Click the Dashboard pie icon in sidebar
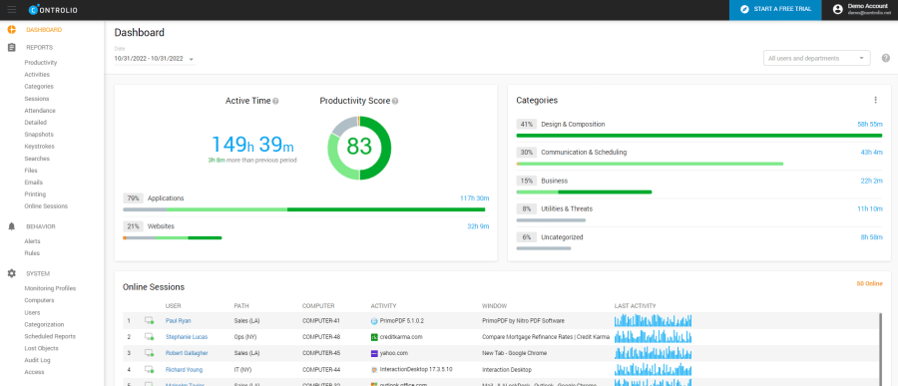Viewport: 898px width, 386px height. [x=11, y=30]
